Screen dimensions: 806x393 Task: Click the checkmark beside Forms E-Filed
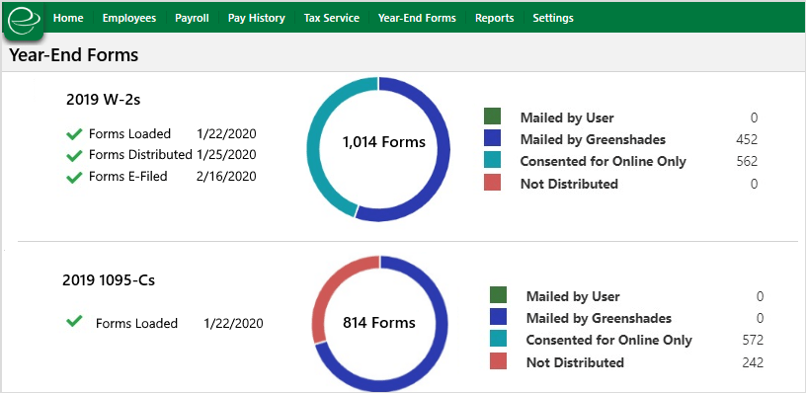(74, 177)
